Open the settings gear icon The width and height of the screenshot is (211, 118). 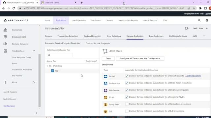tap(207, 20)
